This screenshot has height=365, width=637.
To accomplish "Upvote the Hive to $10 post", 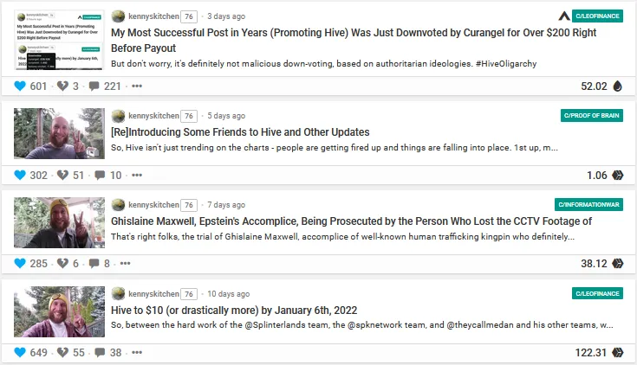I will pyautogui.click(x=20, y=352).
